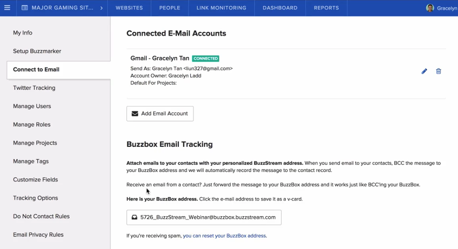Image resolution: width=458 pixels, height=249 pixels.
Task: Click the BuzzBox email address field
Action: [x=204, y=217]
